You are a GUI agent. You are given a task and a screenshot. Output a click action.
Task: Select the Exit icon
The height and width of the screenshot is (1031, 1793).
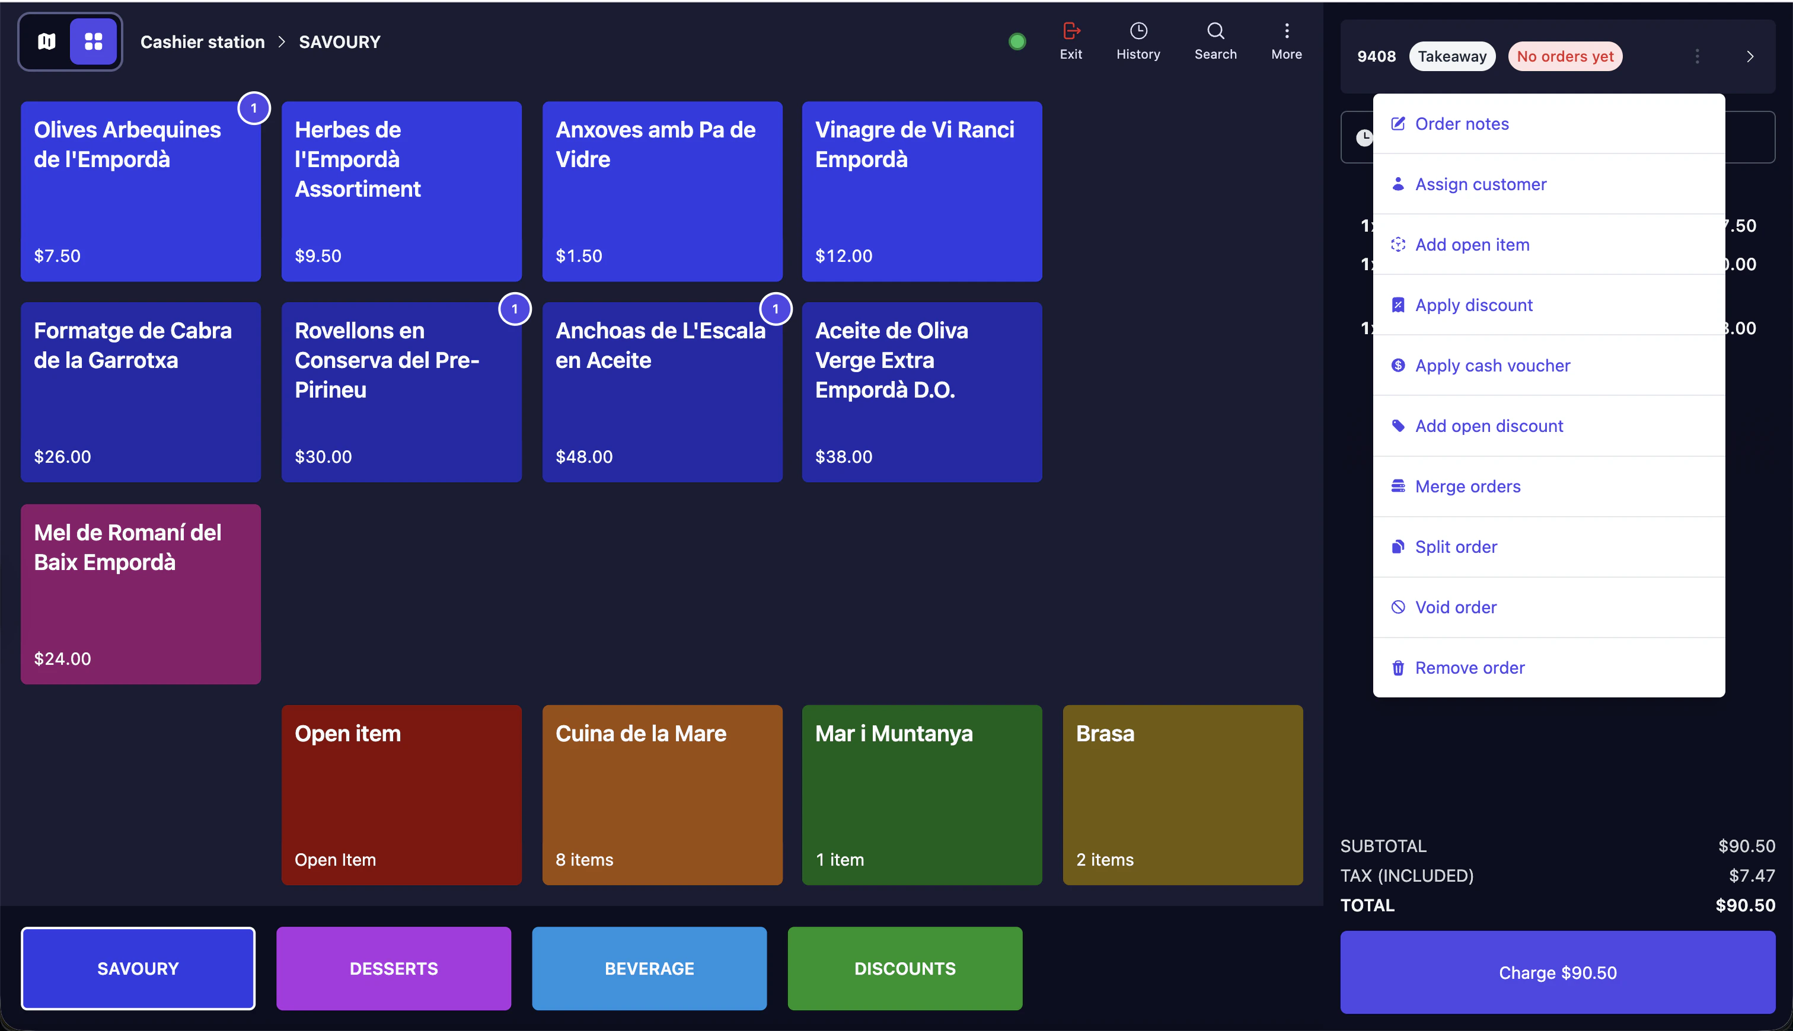click(x=1070, y=39)
